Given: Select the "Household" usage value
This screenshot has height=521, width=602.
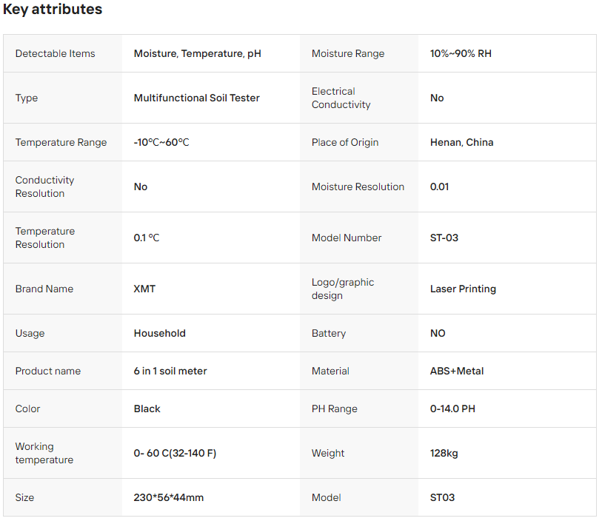Looking at the screenshot, I should coord(159,333).
